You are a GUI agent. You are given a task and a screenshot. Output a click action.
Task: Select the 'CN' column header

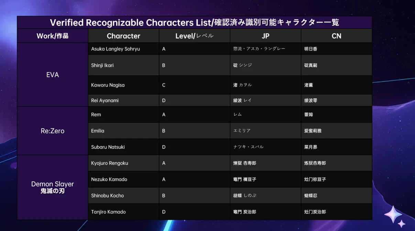[336, 36]
